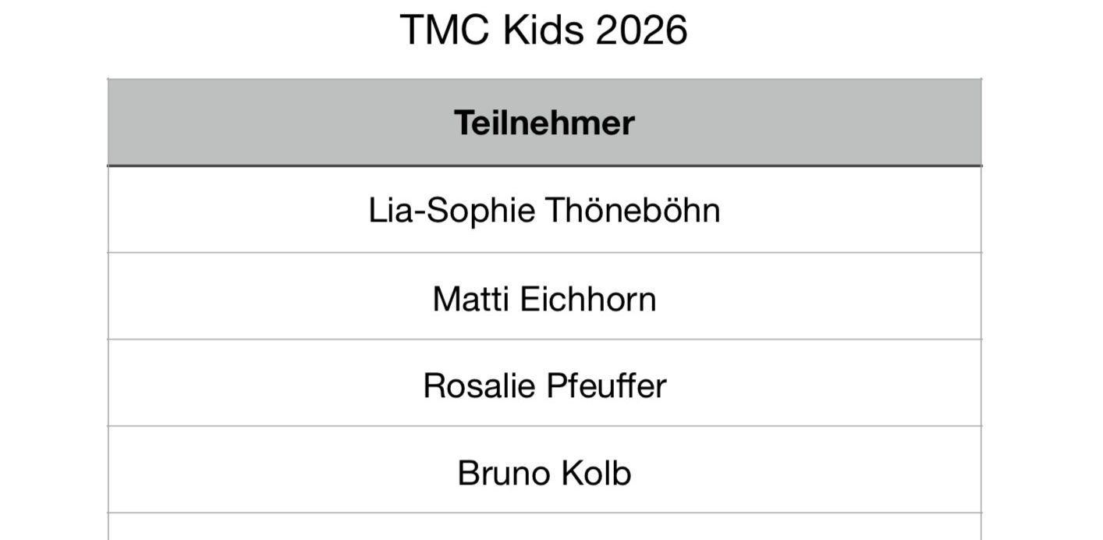Click the first name 'Rosalie'
The height and width of the screenshot is (540, 1103).
tap(479, 386)
